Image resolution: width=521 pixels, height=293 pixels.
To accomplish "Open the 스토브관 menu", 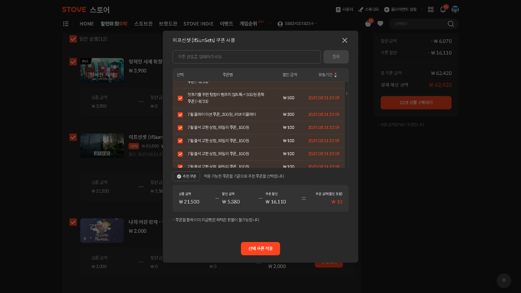I will (x=143, y=24).
